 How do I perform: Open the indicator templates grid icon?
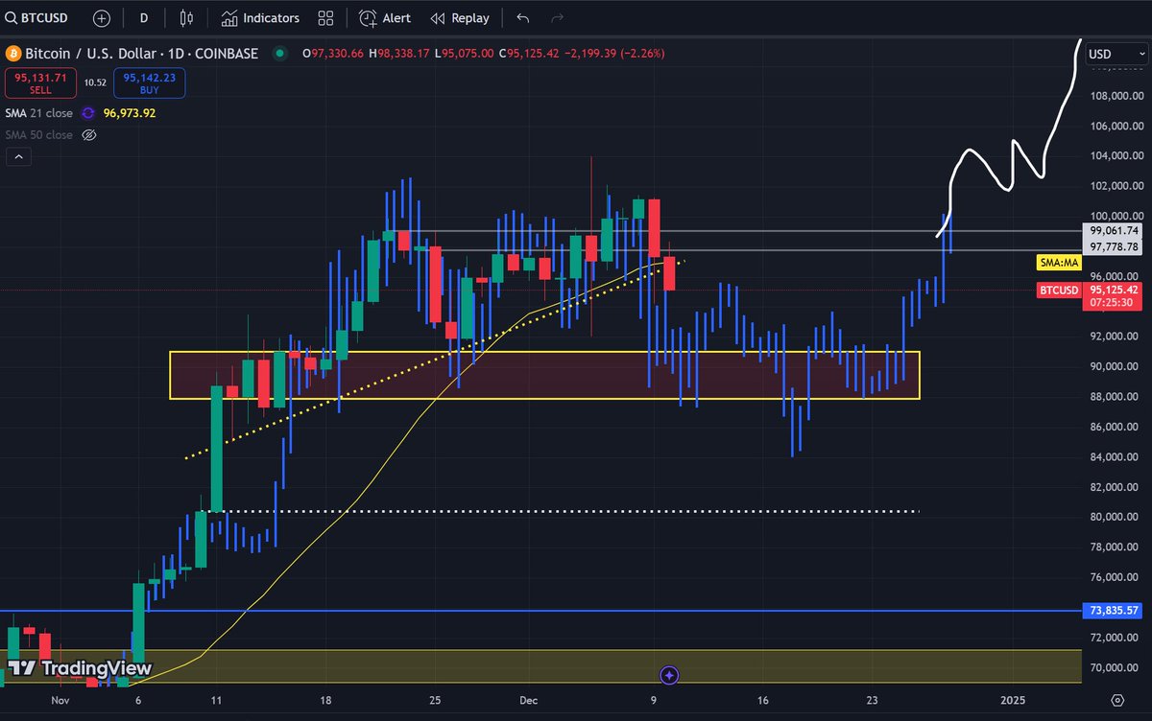tap(326, 18)
